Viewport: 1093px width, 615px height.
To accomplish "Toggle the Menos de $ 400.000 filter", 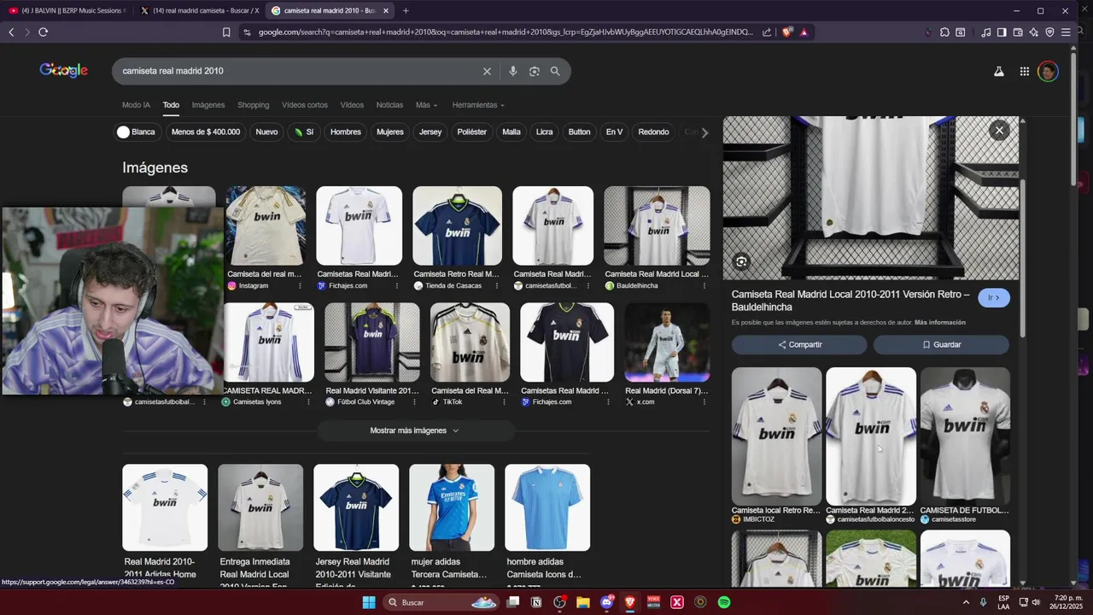I will [x=206, y=132].
